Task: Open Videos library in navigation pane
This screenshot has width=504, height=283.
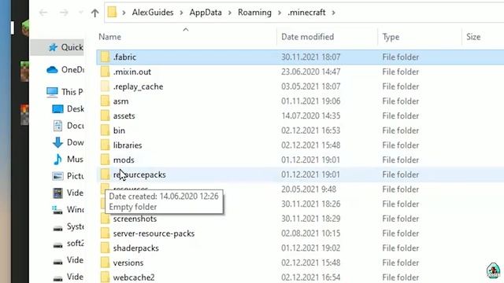Action: (69, 193)
